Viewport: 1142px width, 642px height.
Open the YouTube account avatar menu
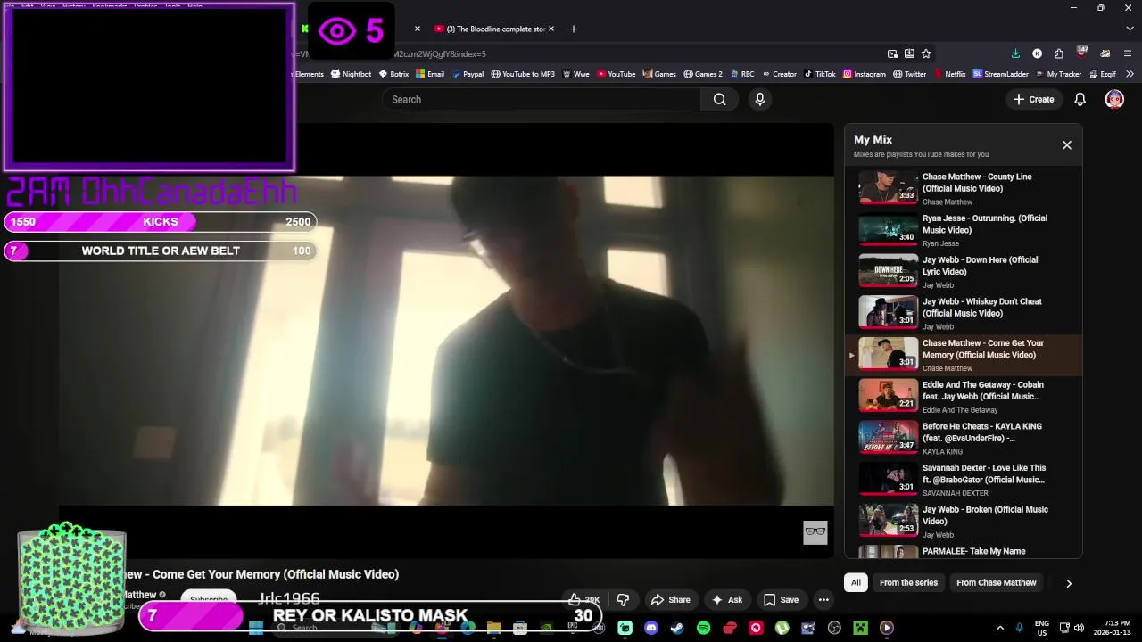(1114, 99)
